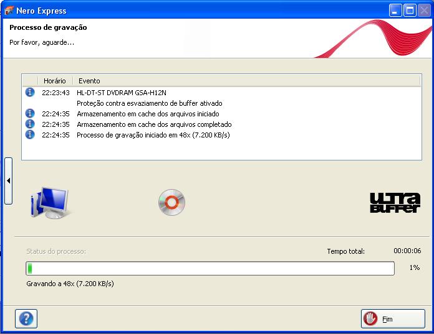Click the Ultra Buffer logo
Viewport: 434px width, 334px height.
pos(395,203)
